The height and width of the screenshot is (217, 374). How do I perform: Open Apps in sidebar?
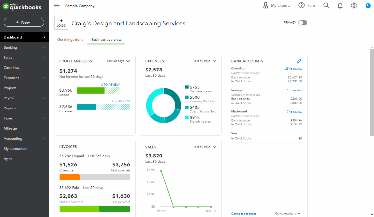24,159
